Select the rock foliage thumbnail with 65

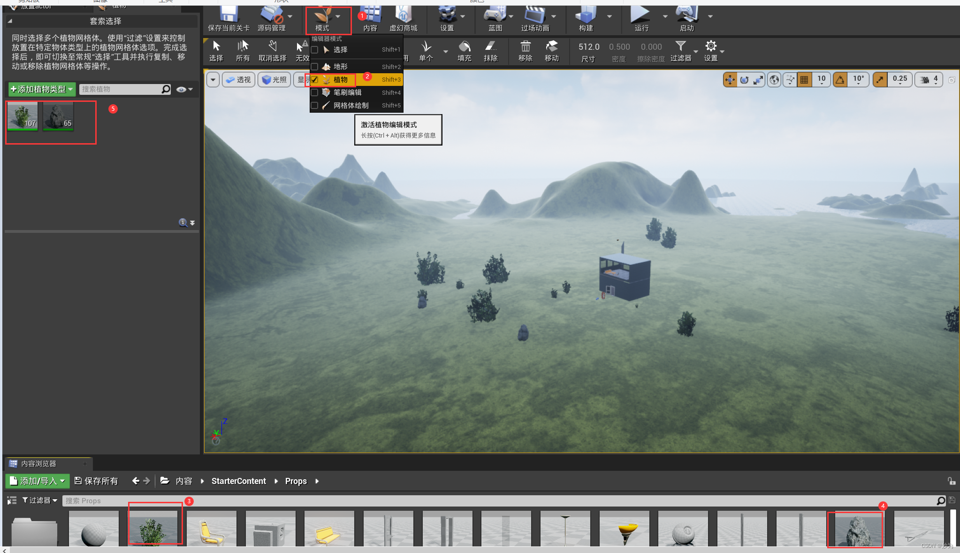click(x=58, y=116)
